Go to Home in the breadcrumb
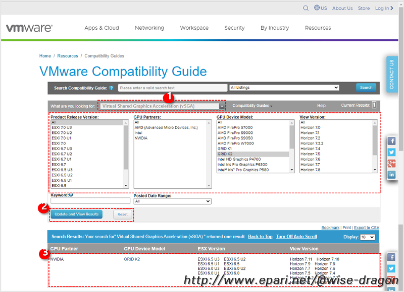The height and width of the screenshot is (292, 404). point(45,56)
